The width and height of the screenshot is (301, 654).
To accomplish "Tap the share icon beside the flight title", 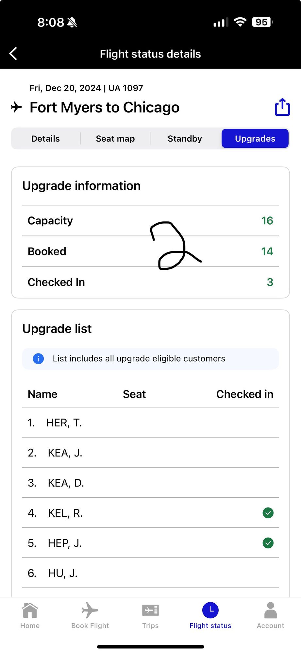I will click(x=282, y=107).
